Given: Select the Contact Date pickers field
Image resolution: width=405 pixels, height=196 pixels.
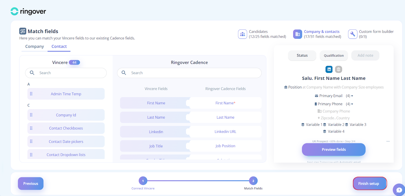Looking at the screenshot, I should pyautogui.click(x=66, y=141).
